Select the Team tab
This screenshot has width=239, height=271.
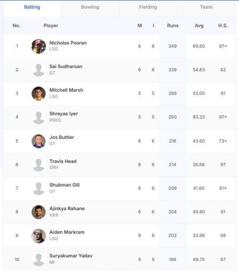pyautogui.click(x=206, y=7)
